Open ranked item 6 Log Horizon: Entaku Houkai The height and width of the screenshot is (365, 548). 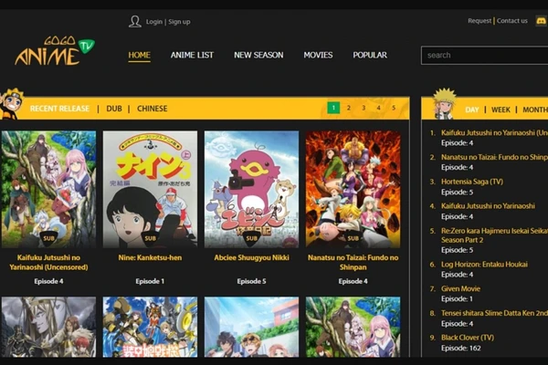[484, 265]
